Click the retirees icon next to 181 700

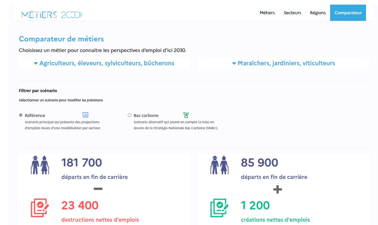click(40, 165)
